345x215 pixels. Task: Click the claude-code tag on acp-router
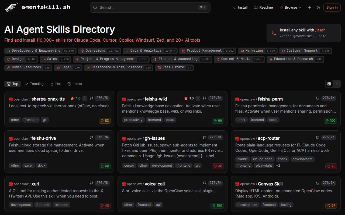263,159
